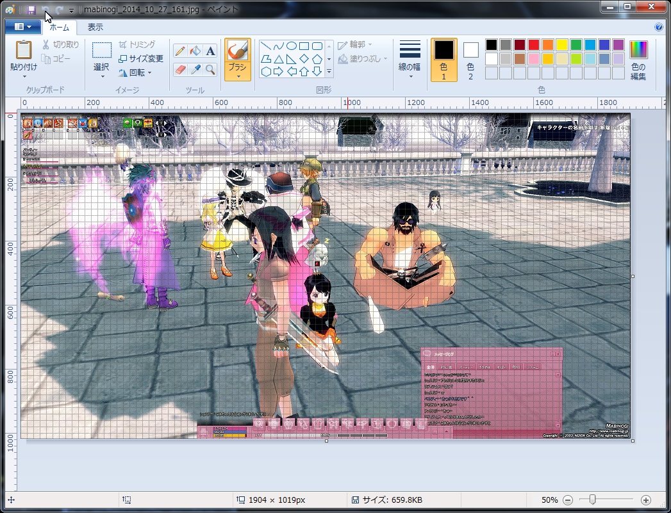671x513 pixels.
Task: Open the Paint file menu button
Action: click(x=22, y=27)
